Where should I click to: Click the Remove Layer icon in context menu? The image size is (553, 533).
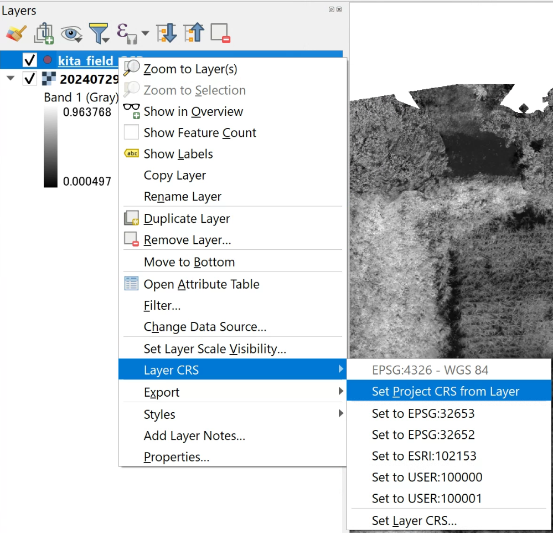click(x=132, y=239)
